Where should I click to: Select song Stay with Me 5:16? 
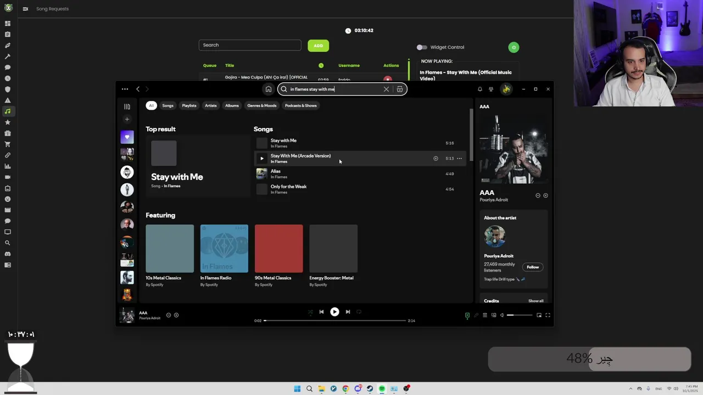pyautogui.click(x=360, y=143)
